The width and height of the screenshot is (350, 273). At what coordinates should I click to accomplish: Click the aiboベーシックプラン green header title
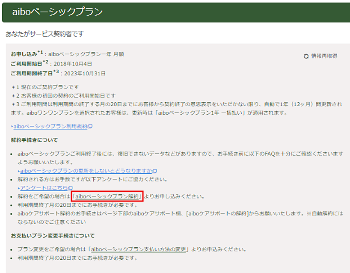click(x=57, y=12)
